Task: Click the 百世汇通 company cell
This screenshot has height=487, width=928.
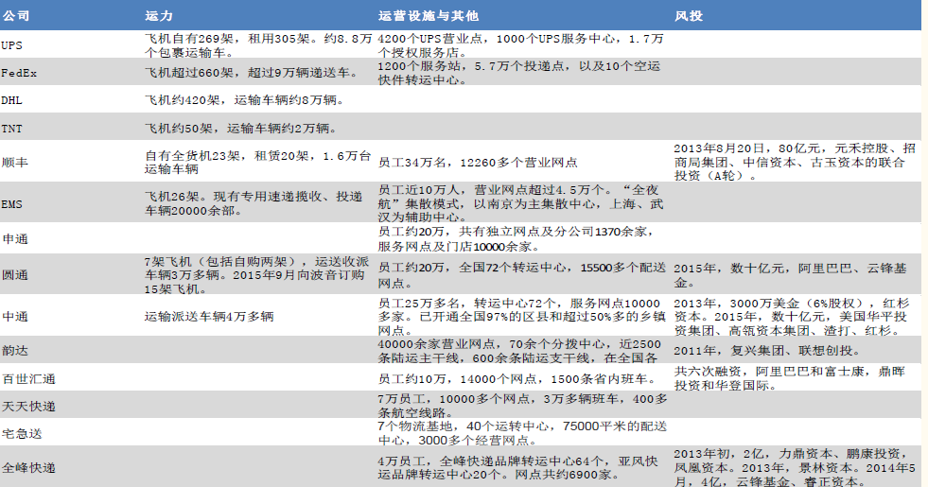Action: (x=28, y=378)
